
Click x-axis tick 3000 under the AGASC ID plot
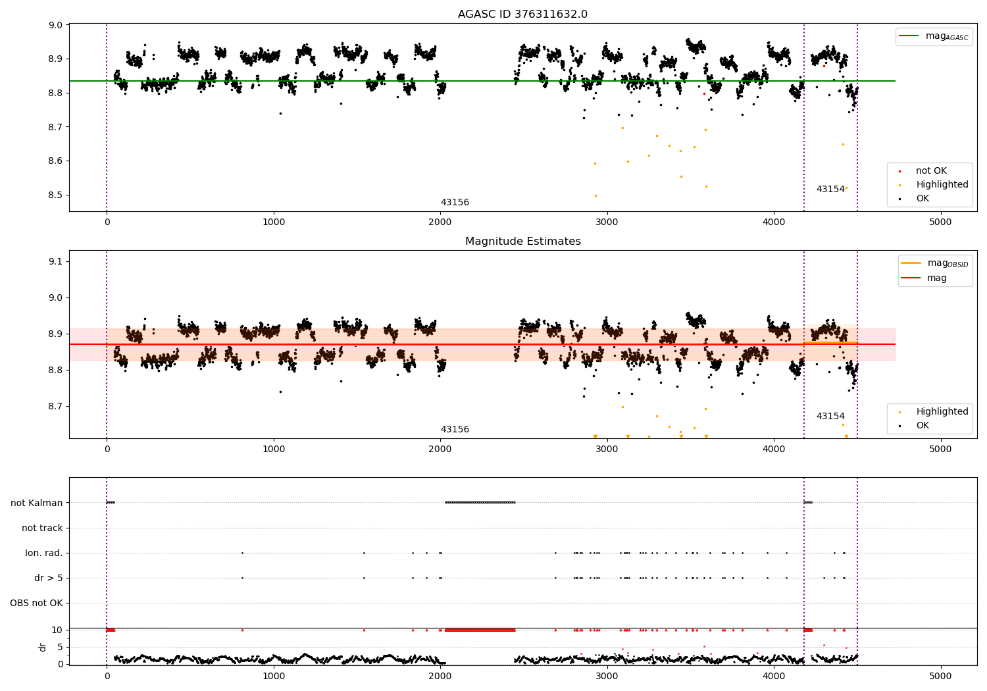607,222
